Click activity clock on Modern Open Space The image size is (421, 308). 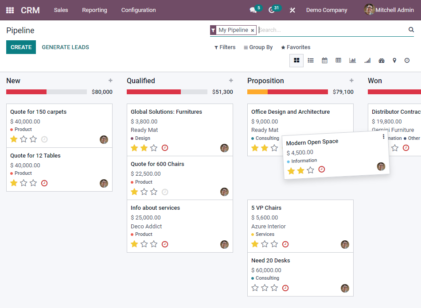pos(322,169)
